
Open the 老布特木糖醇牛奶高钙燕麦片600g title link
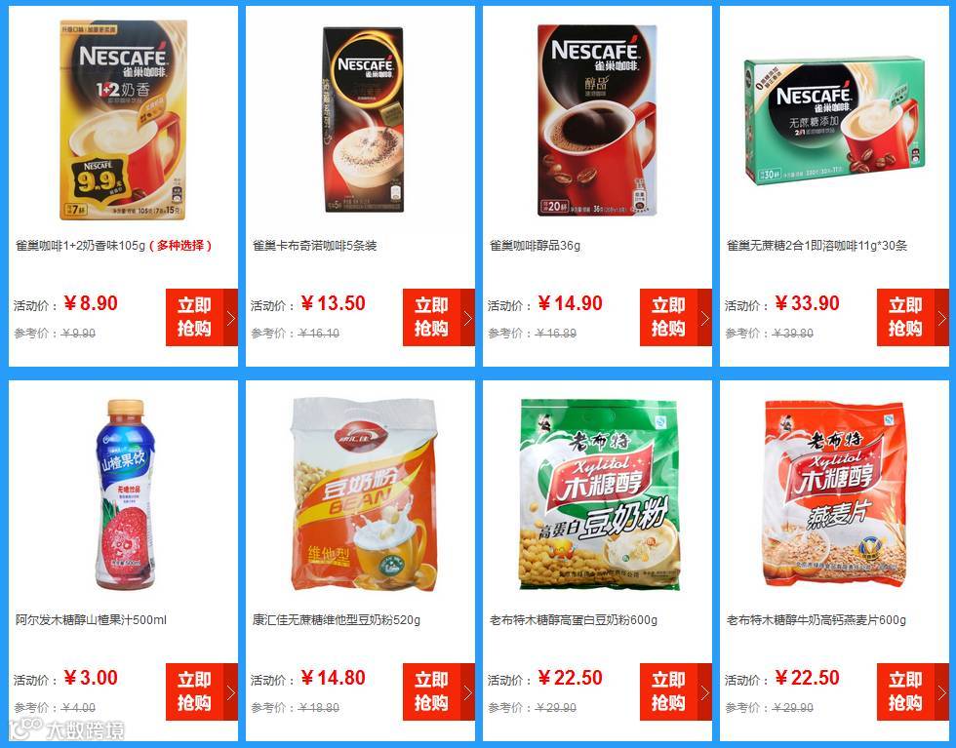pos(817,620)
